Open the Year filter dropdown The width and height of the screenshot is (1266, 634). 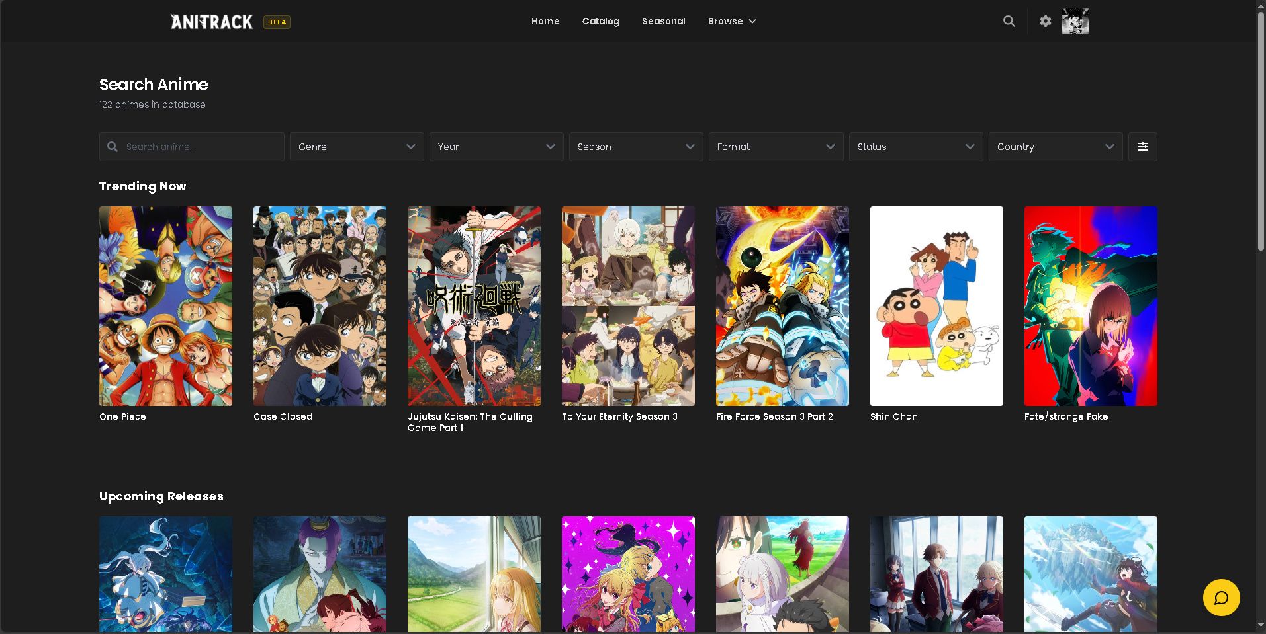click(496, 147)
